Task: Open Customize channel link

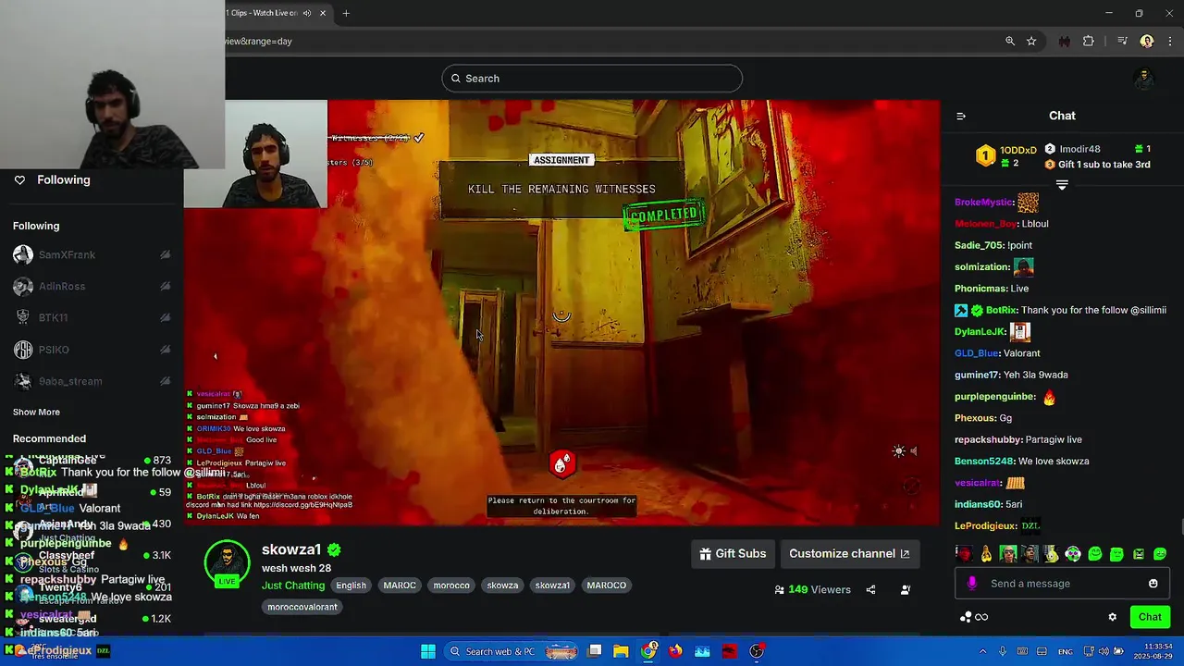Action: (x=849, y=553)
